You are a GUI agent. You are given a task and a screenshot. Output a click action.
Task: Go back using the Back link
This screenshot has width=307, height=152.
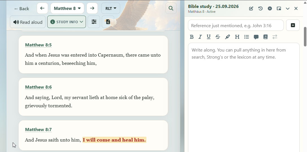tap(21, 8)
